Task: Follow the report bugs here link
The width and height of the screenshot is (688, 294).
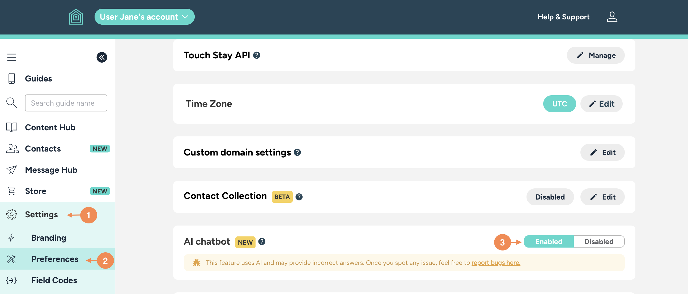Action: [496, 263]
